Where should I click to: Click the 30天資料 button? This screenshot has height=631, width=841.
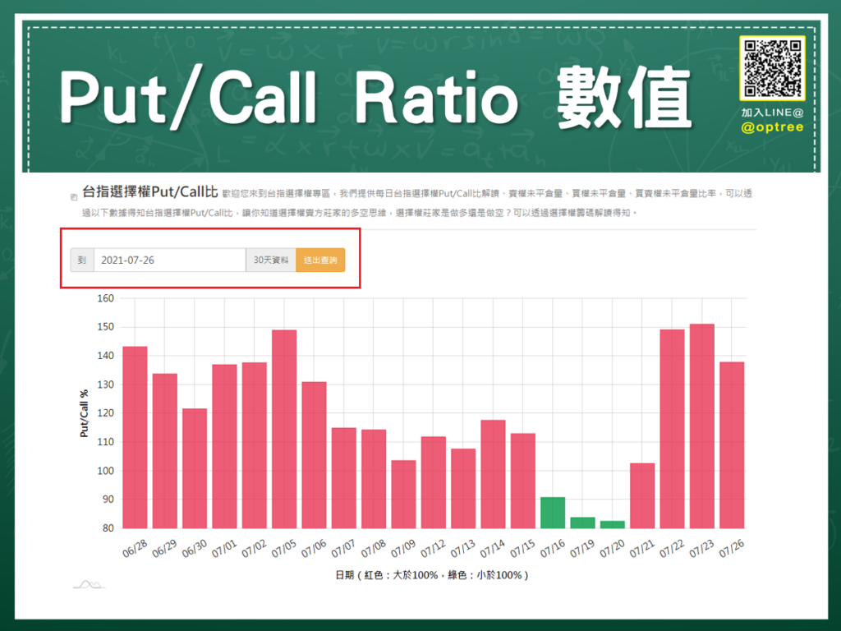pyautogui.click(x=270, y=260)
